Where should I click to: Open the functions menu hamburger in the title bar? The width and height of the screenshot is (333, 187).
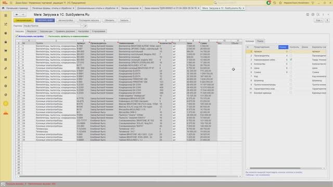tap(11, 3)
